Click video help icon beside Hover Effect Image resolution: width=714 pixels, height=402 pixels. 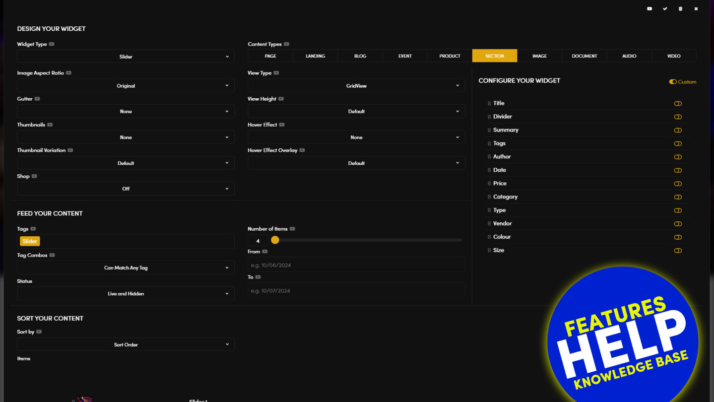(282, 125)
